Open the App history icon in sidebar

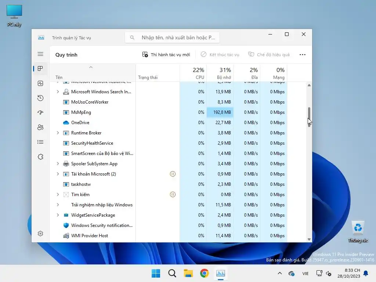pos(40,98)
